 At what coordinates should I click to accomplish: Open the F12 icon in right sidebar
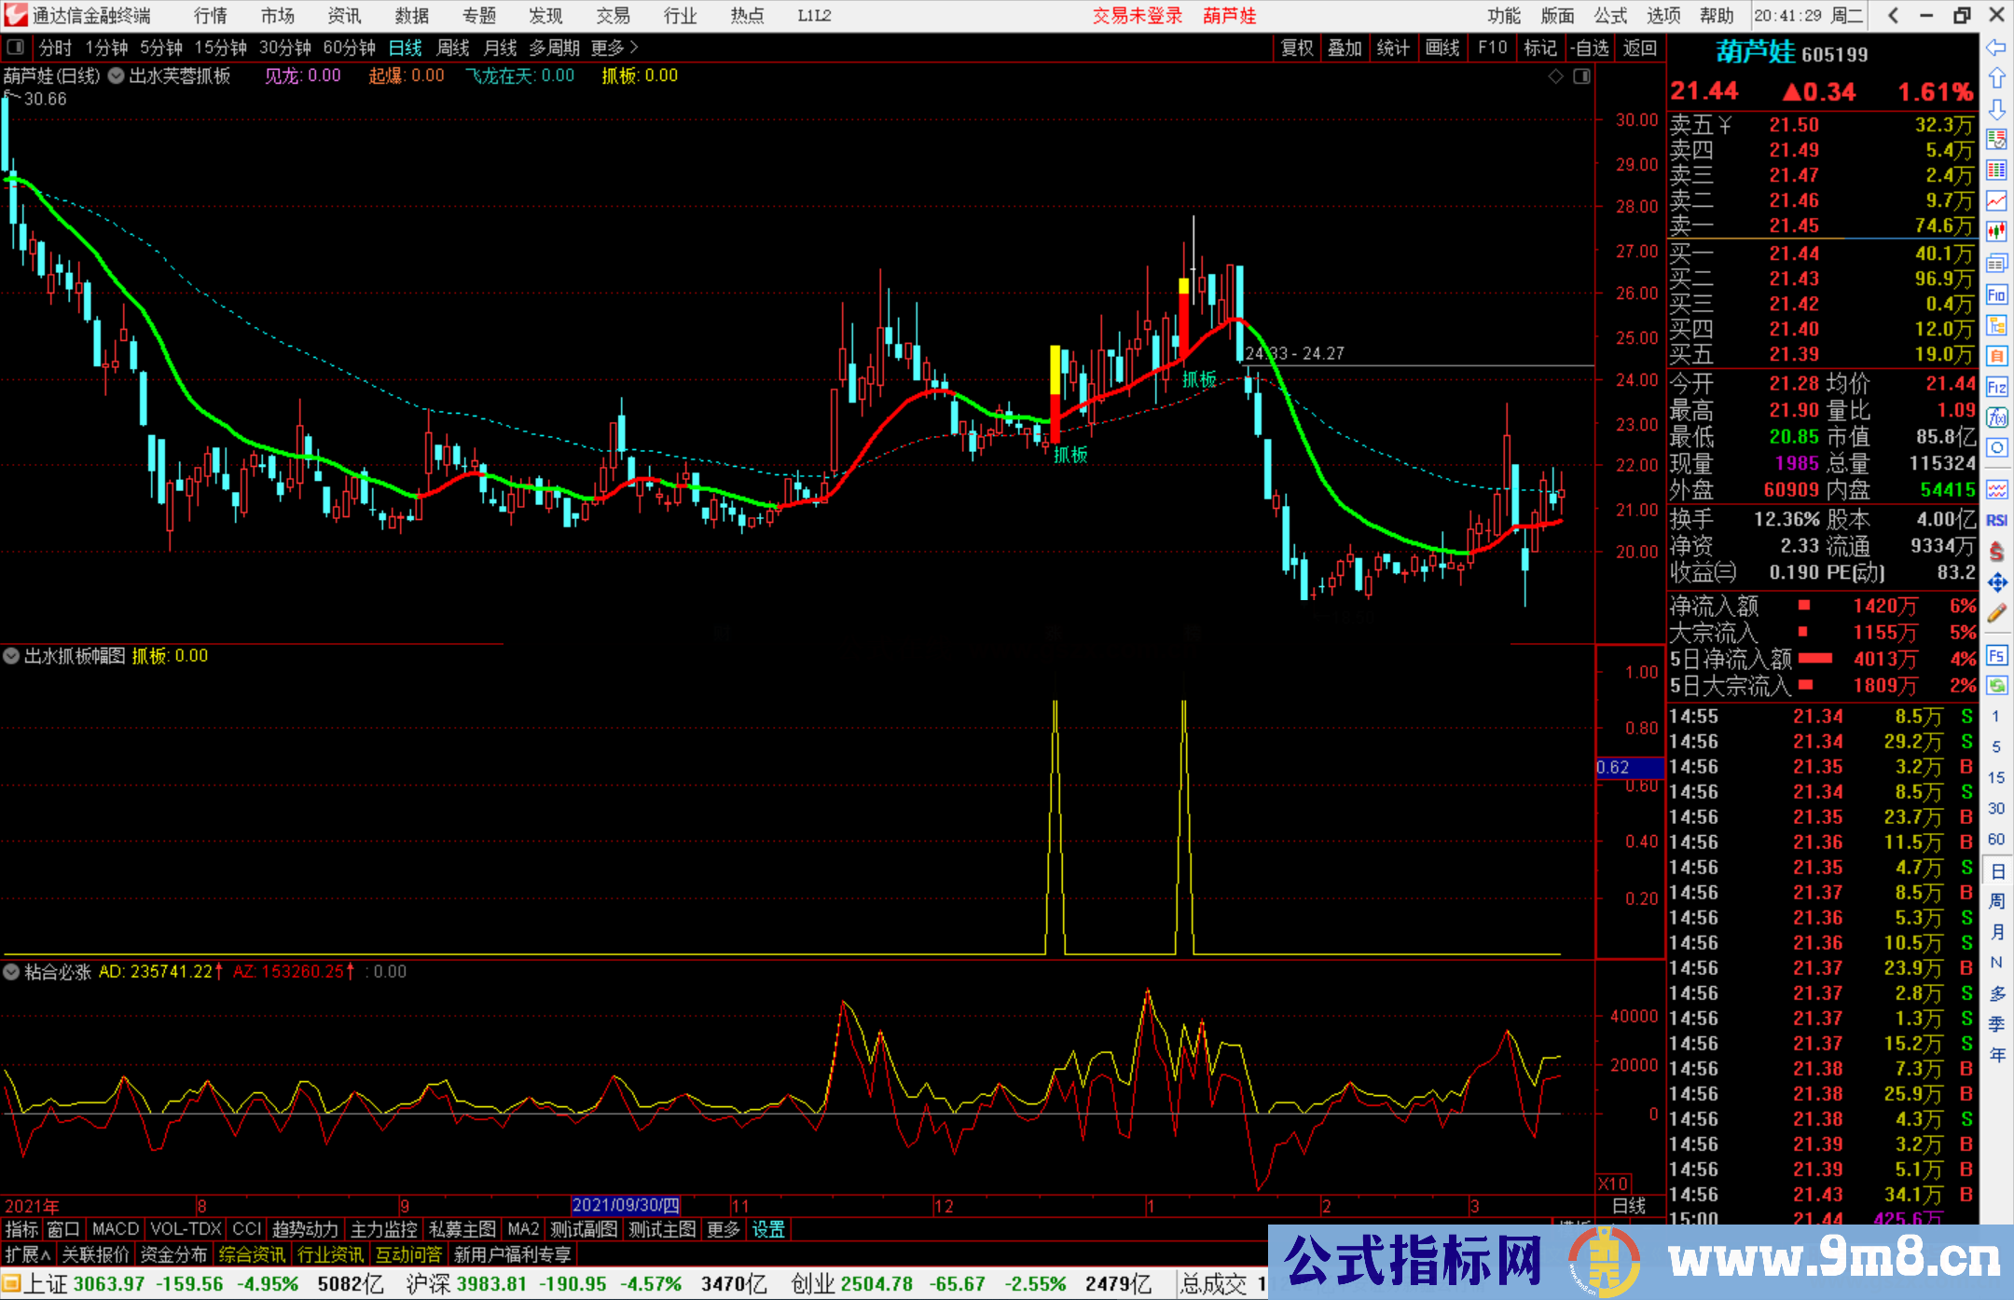pos(1996,388)
